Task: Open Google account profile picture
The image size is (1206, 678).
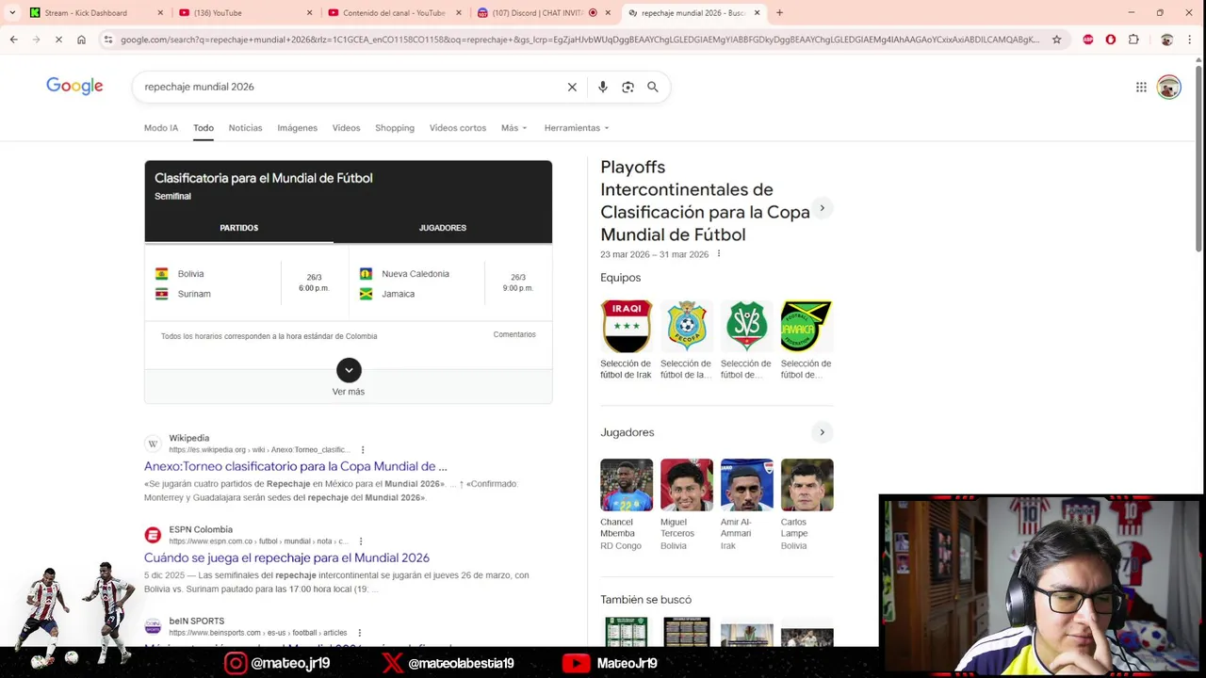Action: pyautogui.click(x=1169, y=87)
